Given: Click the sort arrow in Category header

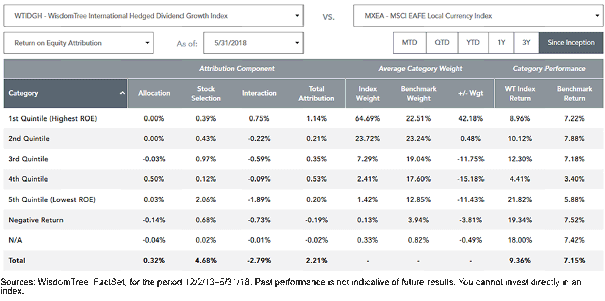Looking at the screenshot, I should coord(122,93).
